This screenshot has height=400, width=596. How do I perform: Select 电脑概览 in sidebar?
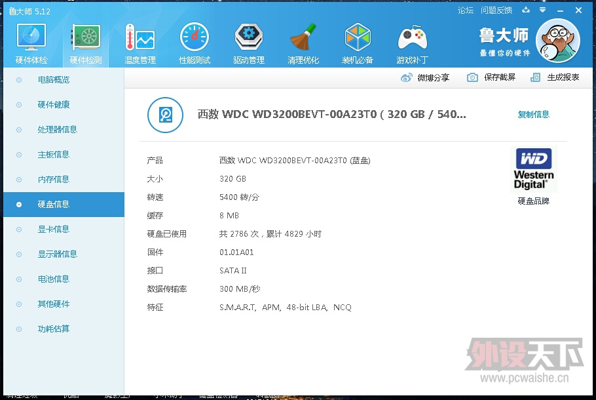64,80
